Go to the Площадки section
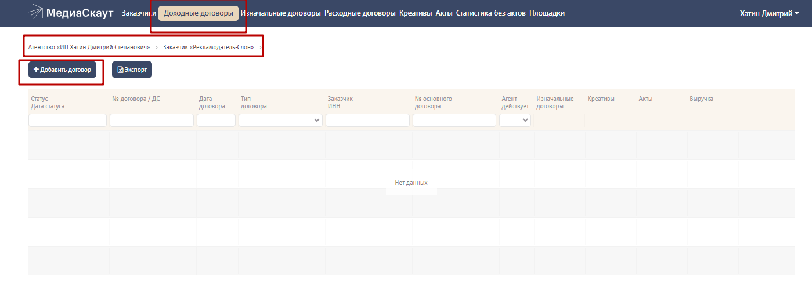The image size is (812, 295). [x=547, y=13]
